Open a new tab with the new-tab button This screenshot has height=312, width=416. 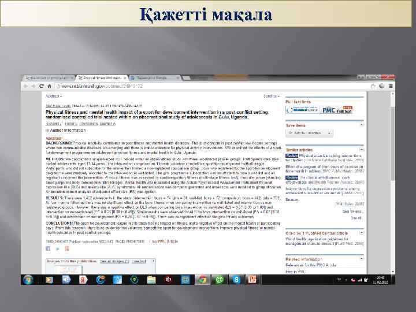(187, 78)
